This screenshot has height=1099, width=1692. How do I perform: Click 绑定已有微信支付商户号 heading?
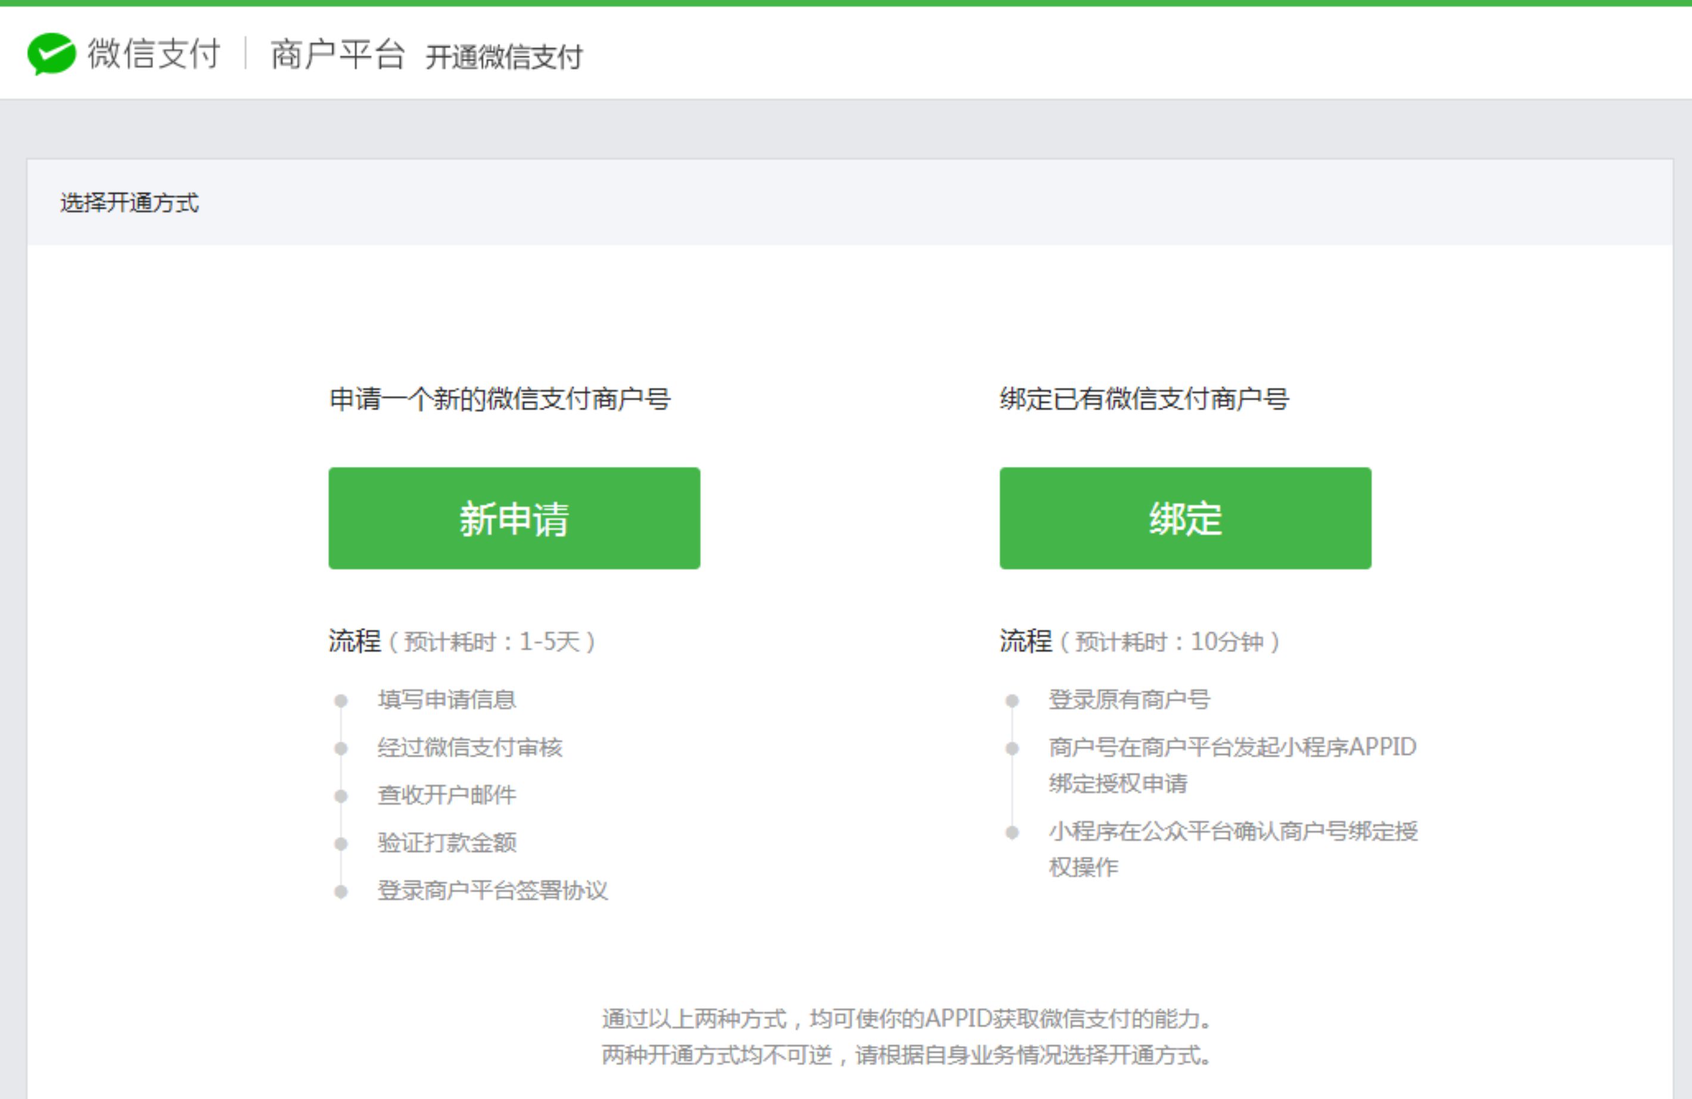coord(1144,398)
